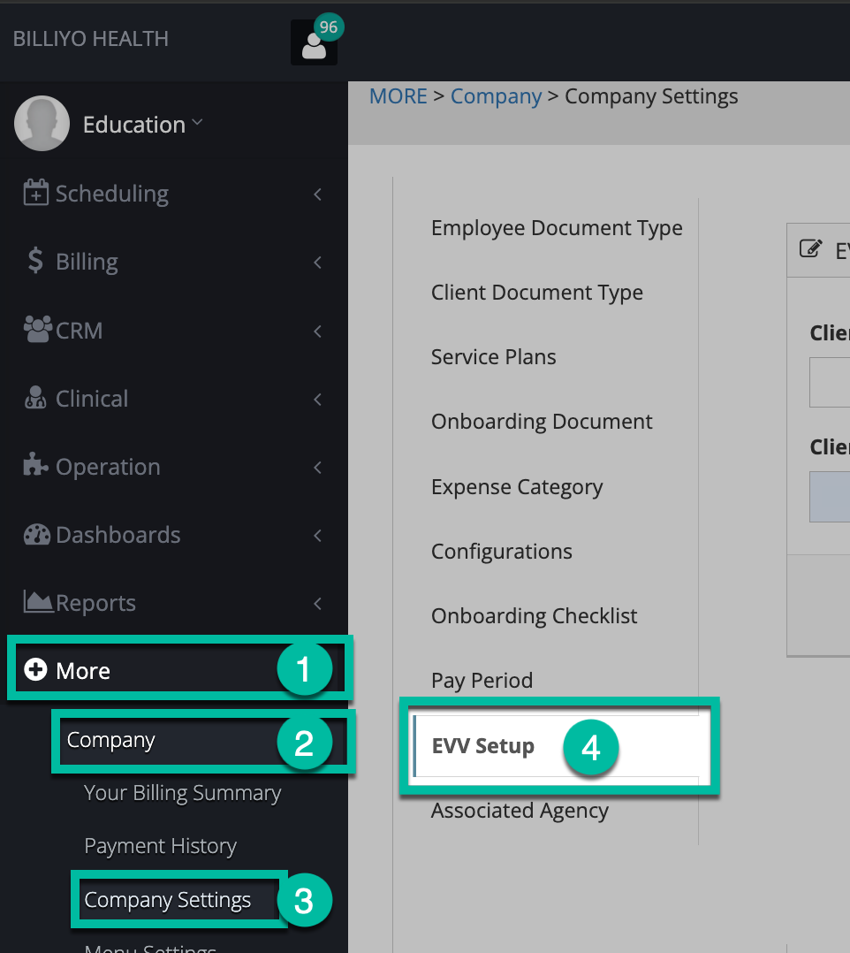Screen dimensions: 850x953
Task: Open the Education profile dropdown
Action: [x=141, y=125]
